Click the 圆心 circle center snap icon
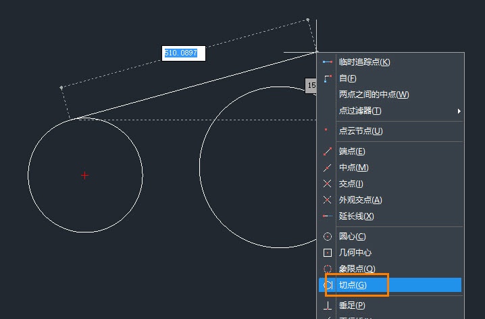Screen dimensions: 485x319 coord(328,237)
